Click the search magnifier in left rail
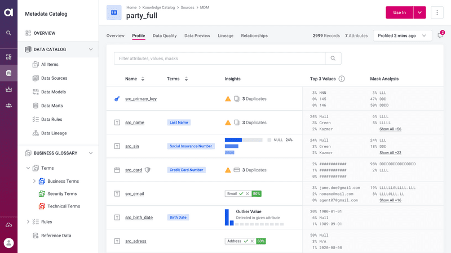Viewport: 451px width, 253px height. click(x=8, y=33)
